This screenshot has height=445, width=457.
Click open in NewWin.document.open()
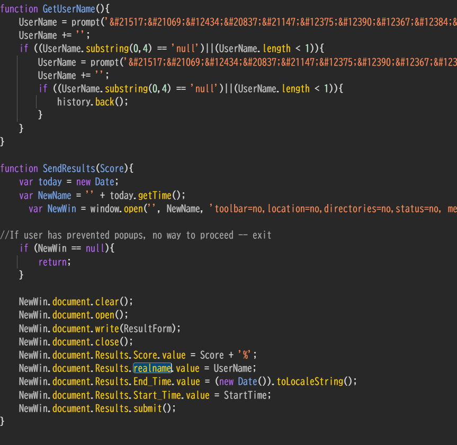105,315
